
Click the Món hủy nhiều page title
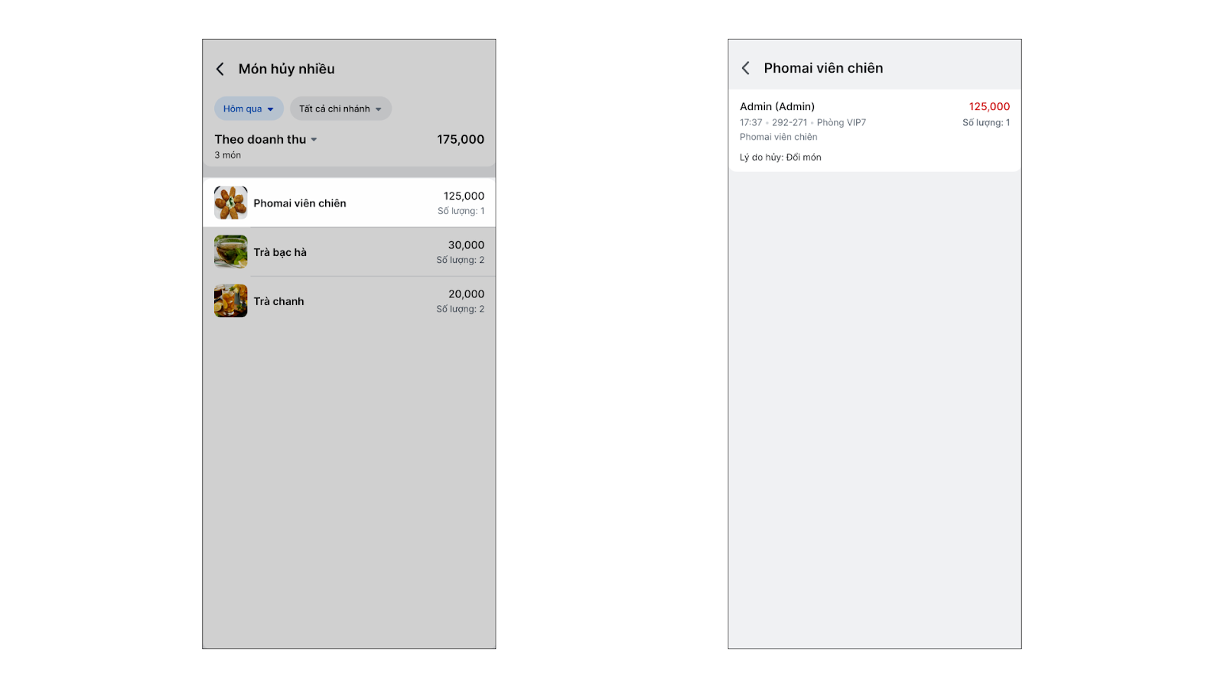click(x=286, y=69)
